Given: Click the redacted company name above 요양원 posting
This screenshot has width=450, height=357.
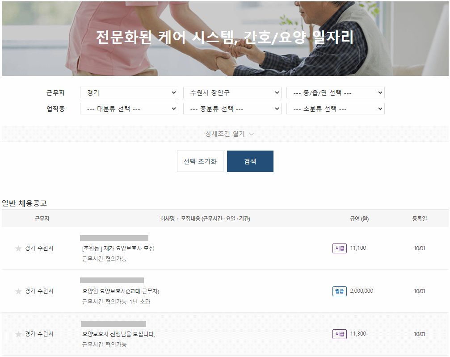Looking at the screenshot, I should pyautogui.click(x=112, y=281).
